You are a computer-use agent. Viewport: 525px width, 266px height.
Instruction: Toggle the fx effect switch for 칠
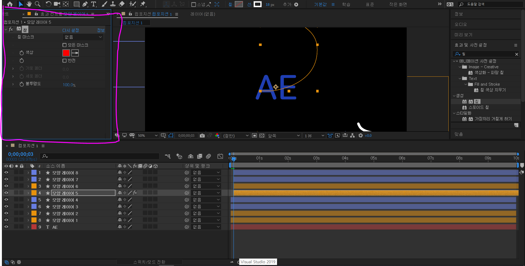(x=11, y=29)
